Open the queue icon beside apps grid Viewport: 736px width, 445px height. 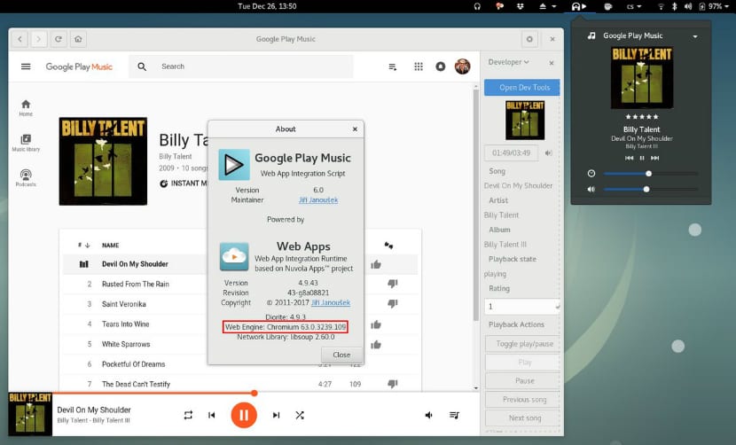[393, 67]
